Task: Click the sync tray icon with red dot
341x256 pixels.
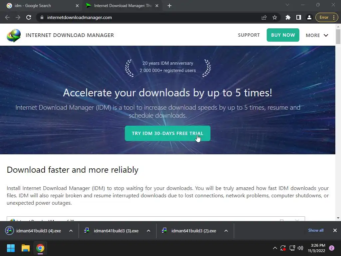Action: point(283,248)
